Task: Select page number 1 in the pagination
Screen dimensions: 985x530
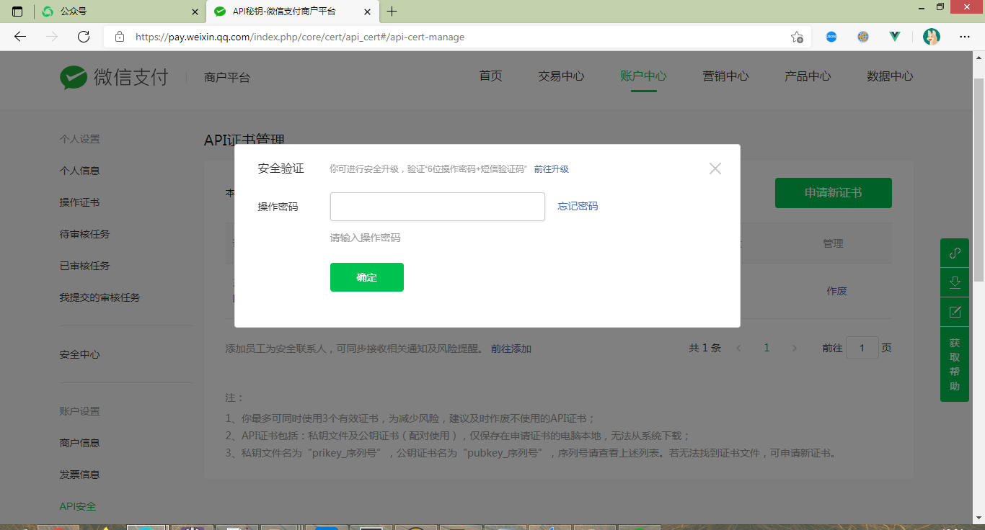Action: [x=767, y=348]
